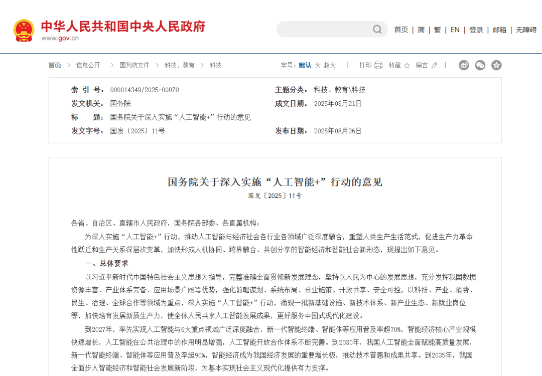Image resolution: width=542 pixels, height=376 pixels.
Task: Click the 索引号 label
Action: (88, 90)
